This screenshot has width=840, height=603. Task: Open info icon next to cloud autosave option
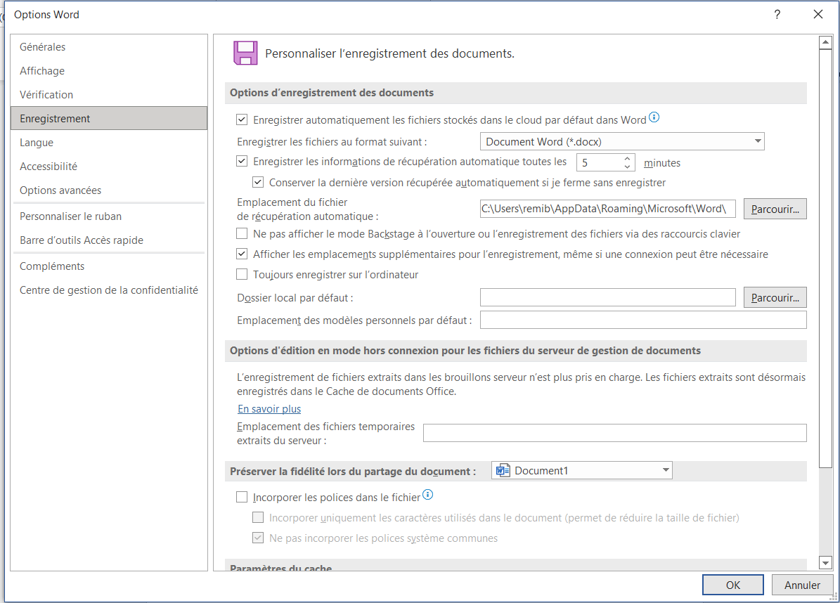[654, 117]
